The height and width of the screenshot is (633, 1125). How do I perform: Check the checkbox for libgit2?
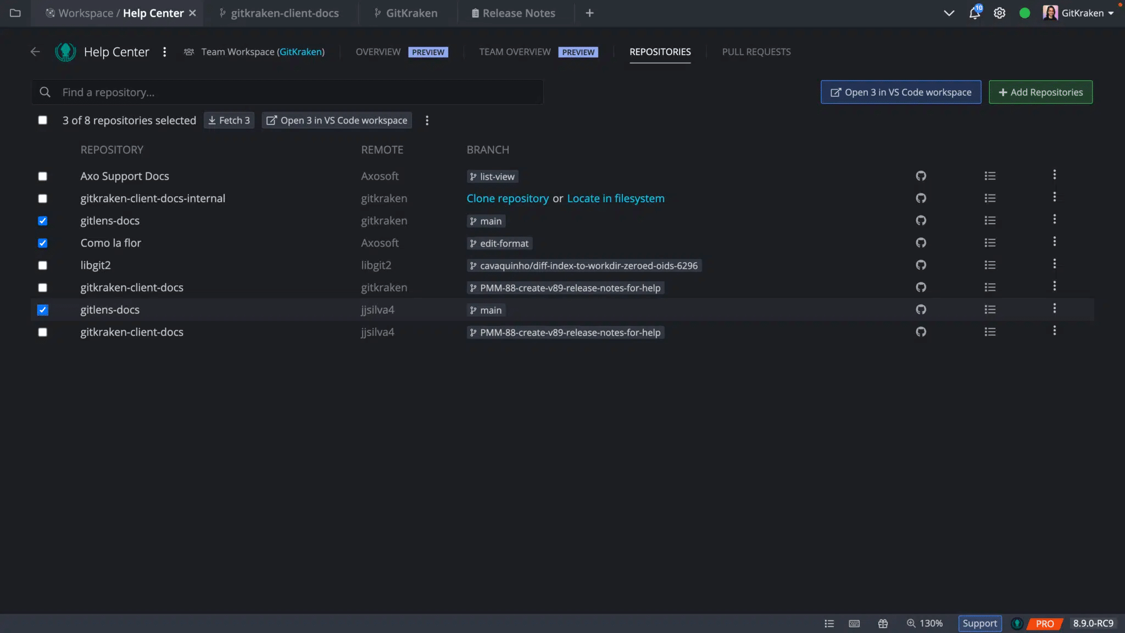(42, 265)
